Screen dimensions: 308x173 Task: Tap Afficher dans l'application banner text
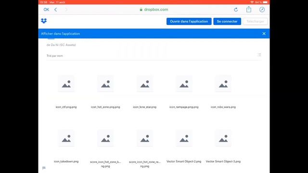[60, 34]
